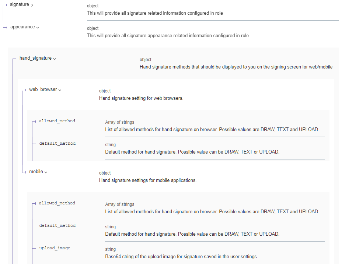Select default_method under web_browser
The width and height of the screenshot is (342, 267).
click(x=57, y=143)
